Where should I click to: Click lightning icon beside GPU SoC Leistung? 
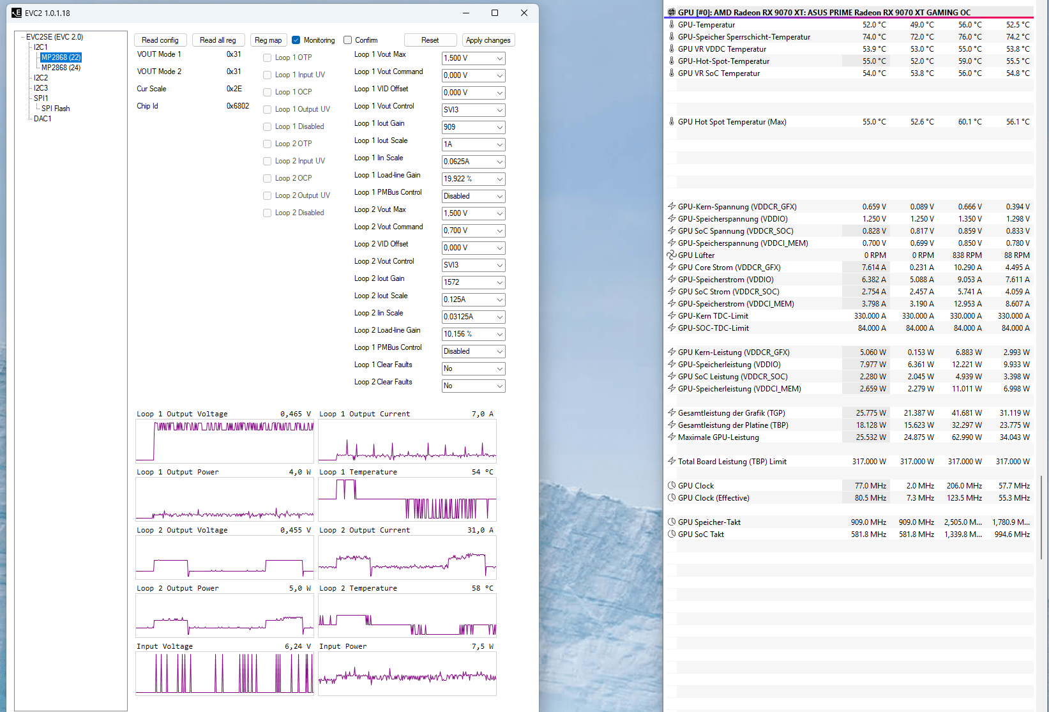(x=672, y=376)
